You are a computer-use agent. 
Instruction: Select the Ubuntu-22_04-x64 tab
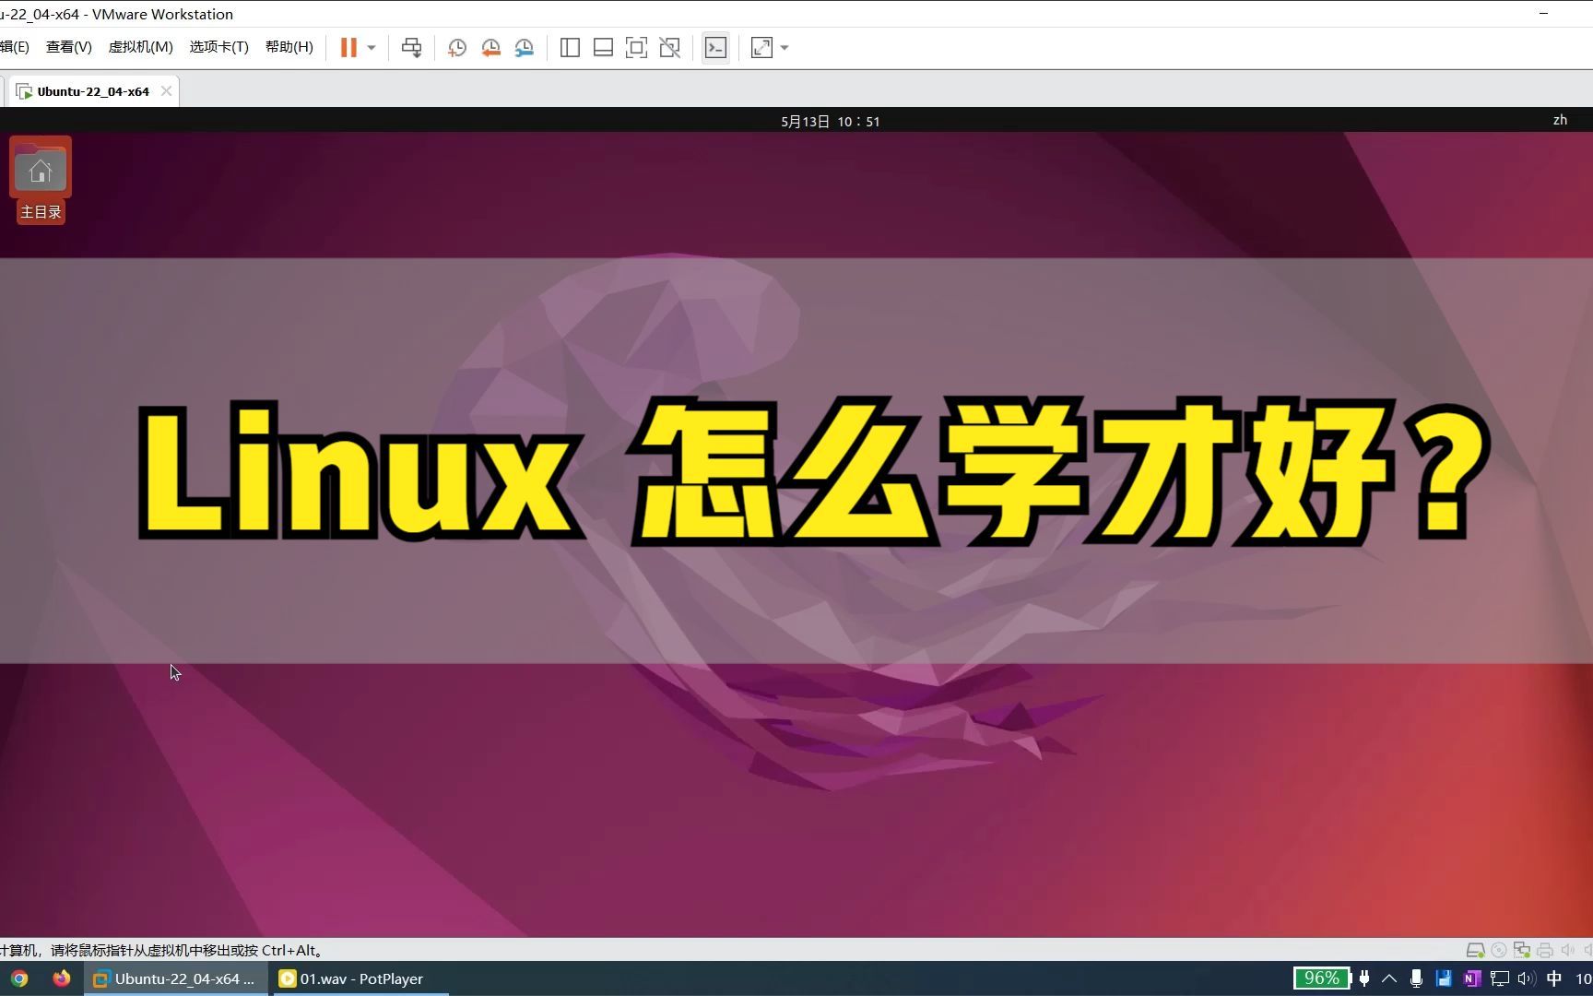pos(92,90)
